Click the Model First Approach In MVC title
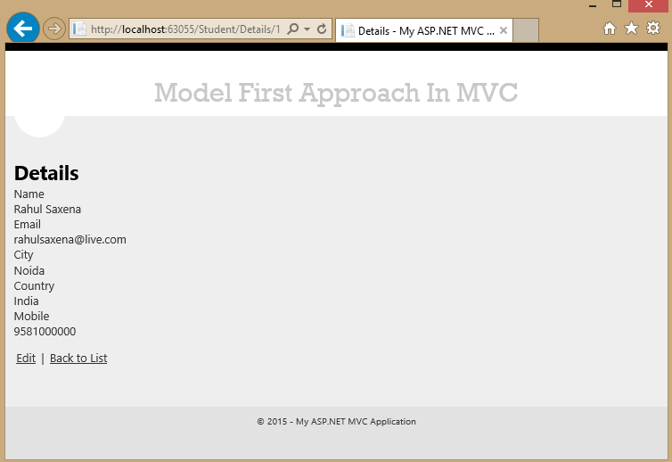672x462 pixels. pos(336,93)
